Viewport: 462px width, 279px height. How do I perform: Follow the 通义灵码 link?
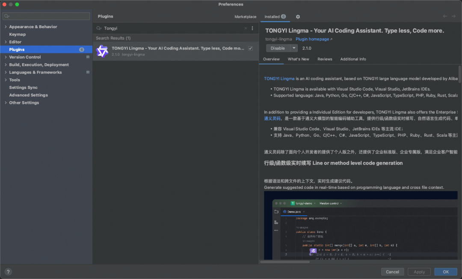click(x=272, y=118)
